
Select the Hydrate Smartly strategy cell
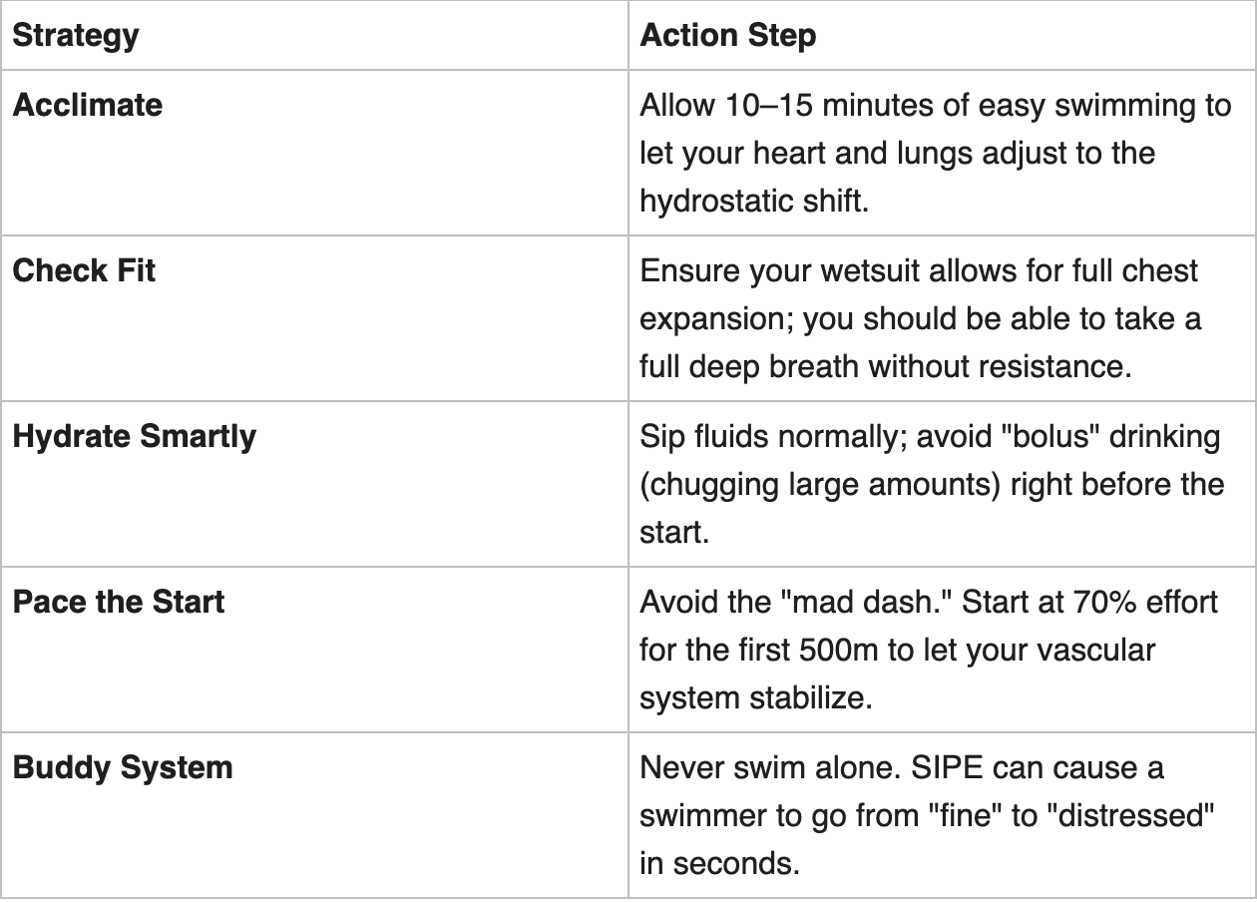pyautogui.click(x=134, y=436)
